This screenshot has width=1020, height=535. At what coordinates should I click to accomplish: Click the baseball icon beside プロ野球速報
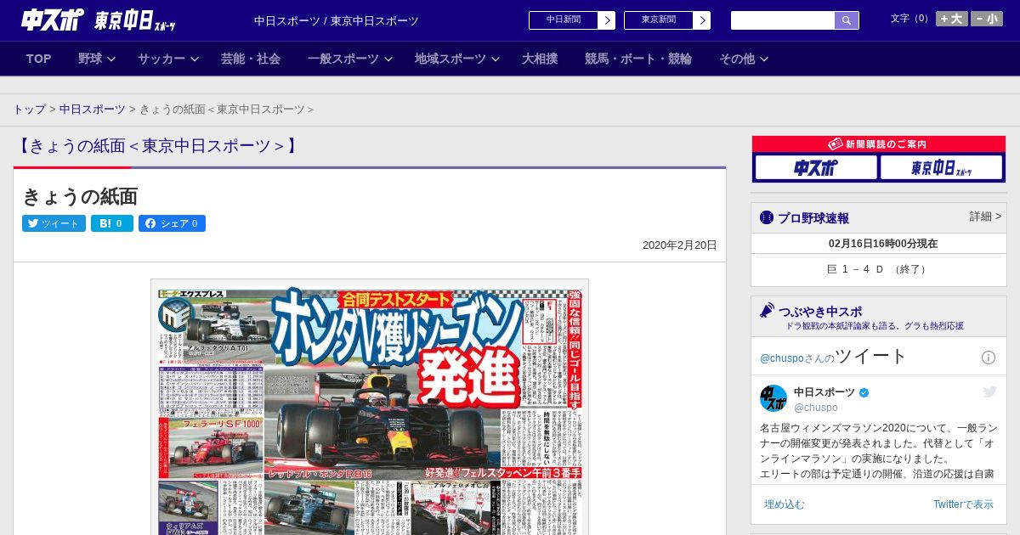[767, 217]
